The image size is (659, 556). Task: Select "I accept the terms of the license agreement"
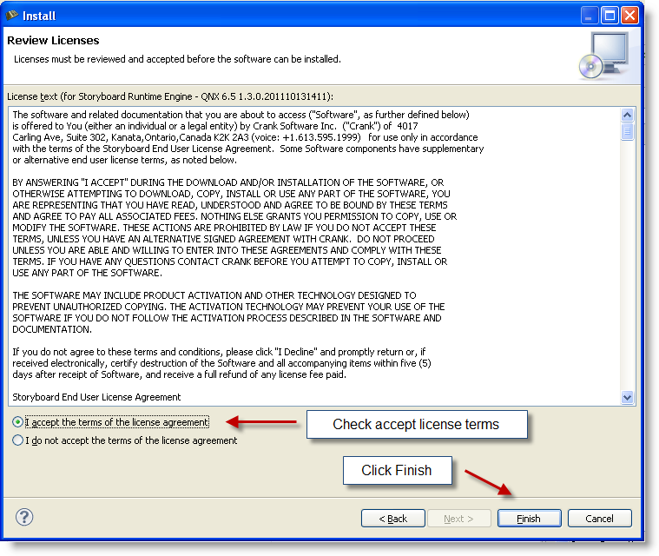pos(18,422)
